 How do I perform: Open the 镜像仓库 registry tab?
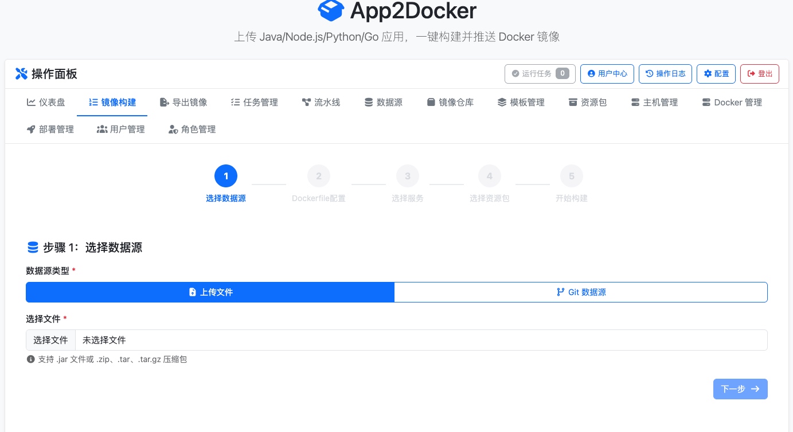[x=450, y=103]
